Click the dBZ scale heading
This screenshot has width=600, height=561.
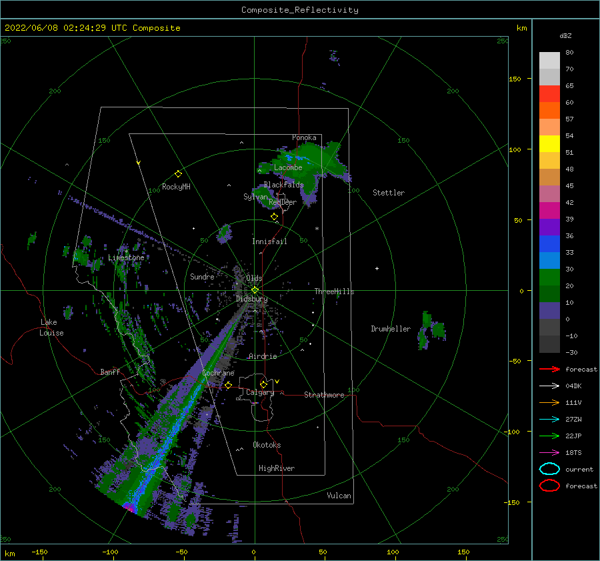565,35
